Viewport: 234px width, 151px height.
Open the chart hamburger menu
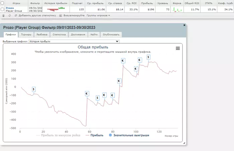pos(178,48)
